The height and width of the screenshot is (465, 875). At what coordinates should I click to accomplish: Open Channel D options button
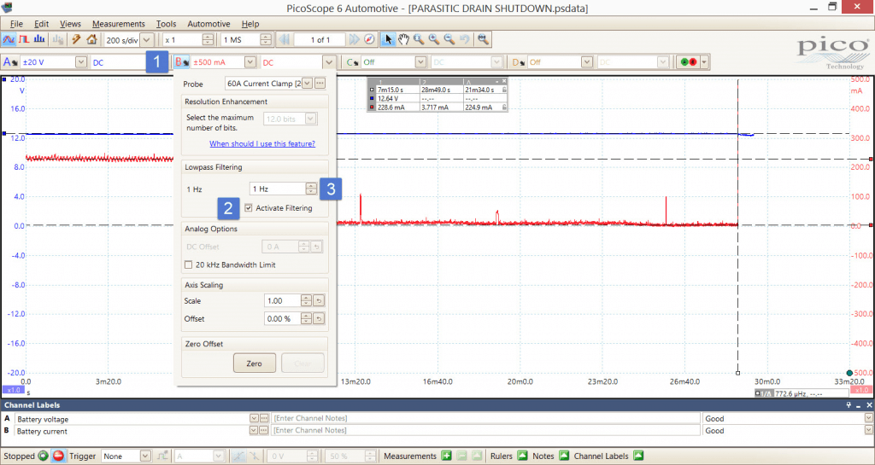[x=519, y=62]
